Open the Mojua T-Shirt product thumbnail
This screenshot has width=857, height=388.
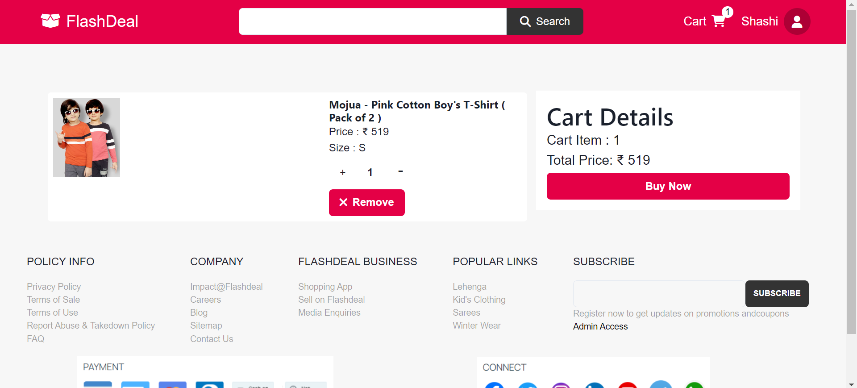87,137
